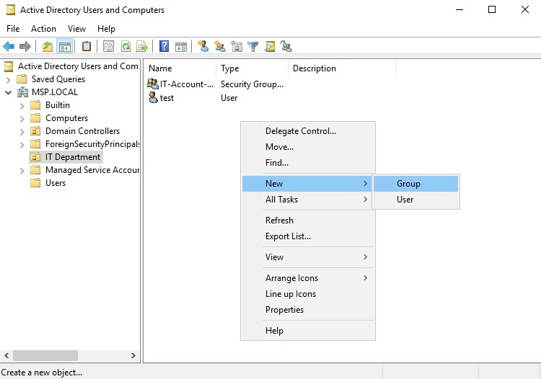The height and width of the screenshot is (379, 541).
Task: Click the Back arrow toolbar icon
Action: pyautogui.click(x=9, y=47)
